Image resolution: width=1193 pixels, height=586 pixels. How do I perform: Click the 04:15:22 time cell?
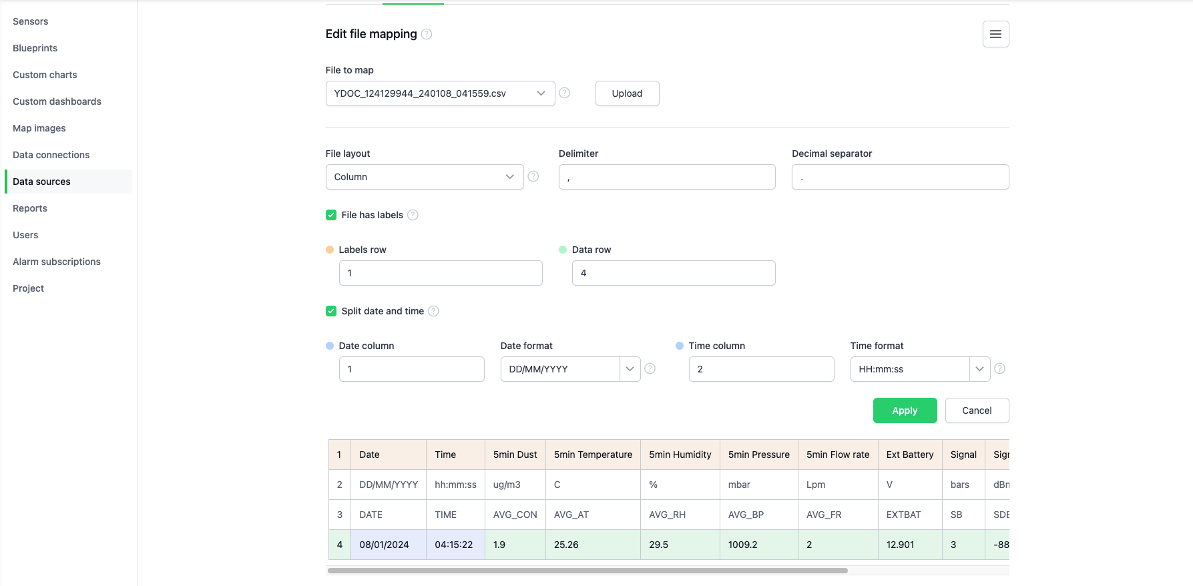(455, 545)
